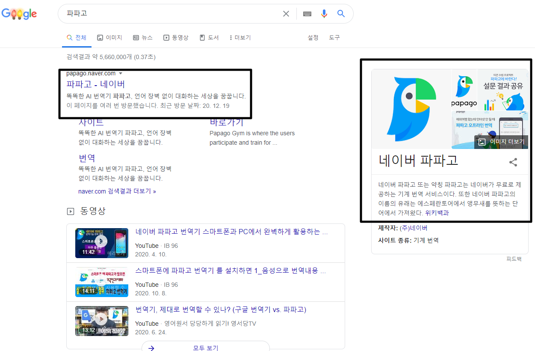Click the (주)네이버 link

pyautogui.click(x=414, y=228)
